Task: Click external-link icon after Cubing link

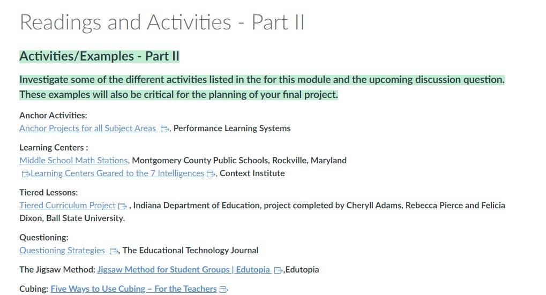Action: pyautogui.click(x=224, y=290)
